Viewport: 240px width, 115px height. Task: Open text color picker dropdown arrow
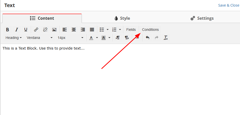coord(97,38)
